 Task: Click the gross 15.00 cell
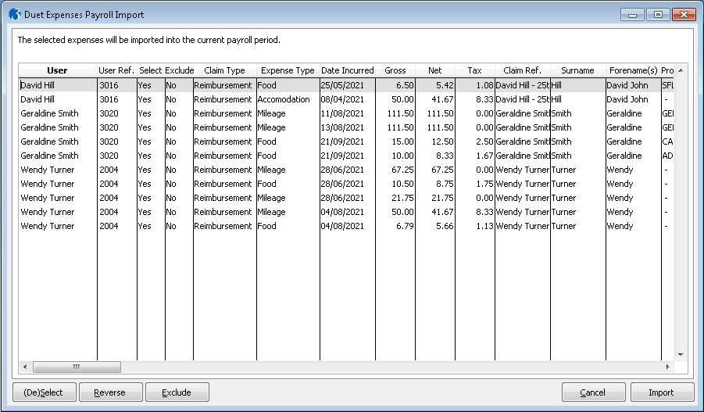(x=395, y=142)
